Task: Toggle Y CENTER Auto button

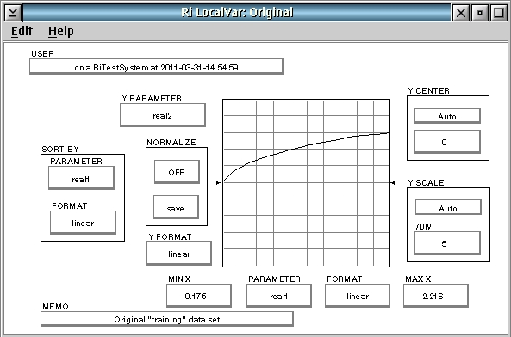Action: (447, 116)
